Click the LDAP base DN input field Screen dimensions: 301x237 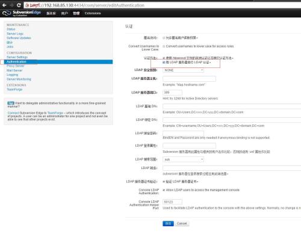pos(232,106)
